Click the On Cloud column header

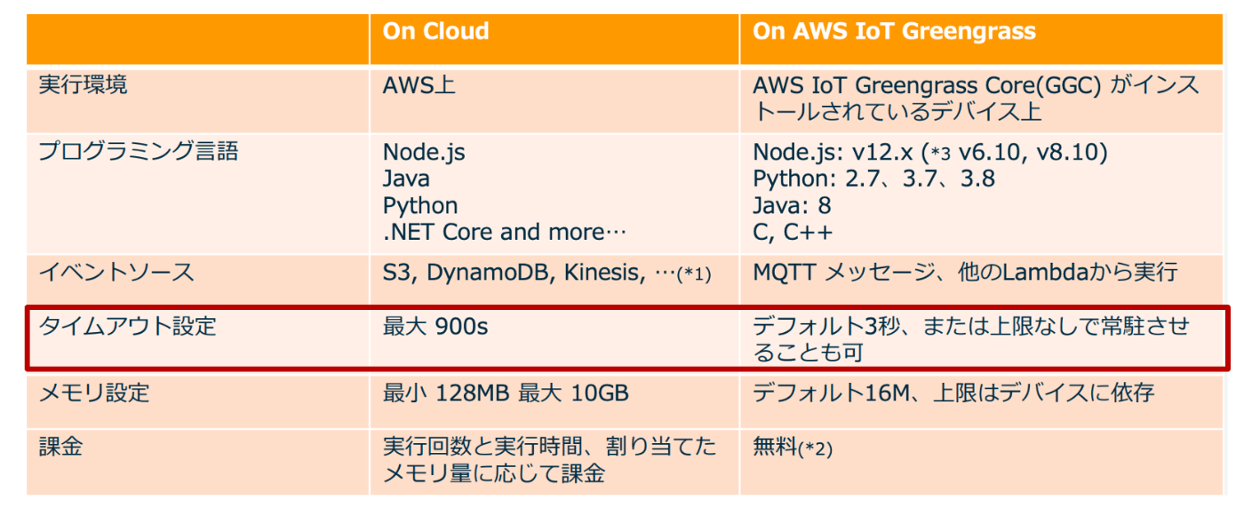click(435, 31)
